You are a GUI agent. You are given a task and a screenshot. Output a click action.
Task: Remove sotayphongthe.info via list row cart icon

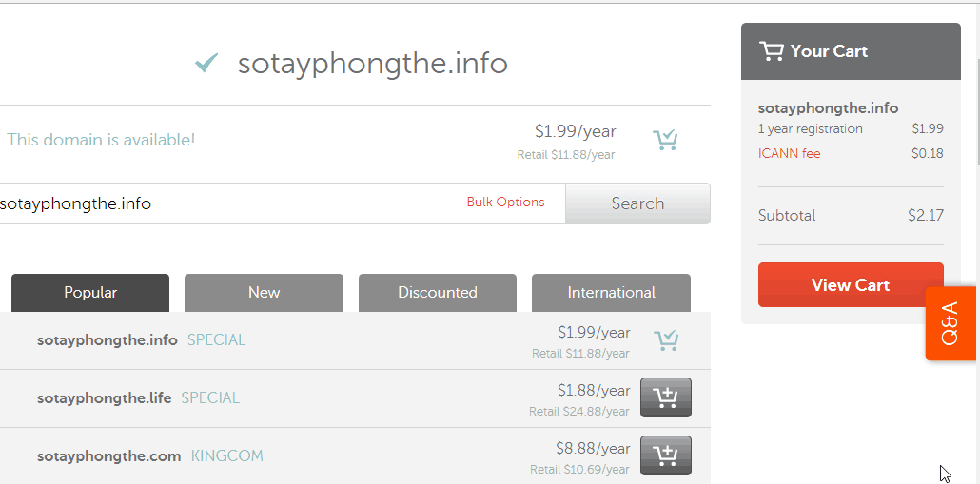coord(666,340)
